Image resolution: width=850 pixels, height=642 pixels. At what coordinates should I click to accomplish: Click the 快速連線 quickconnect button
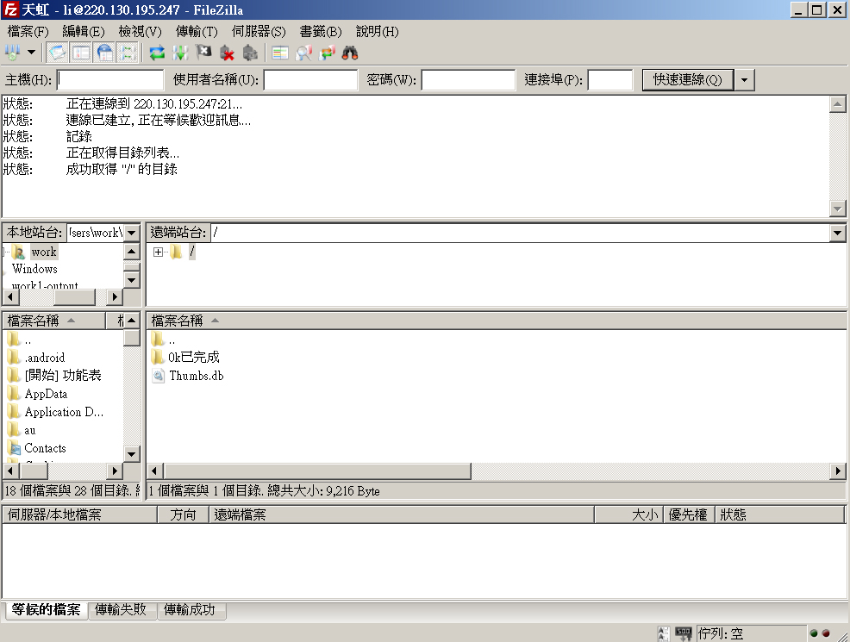click(x=688, y=79)
